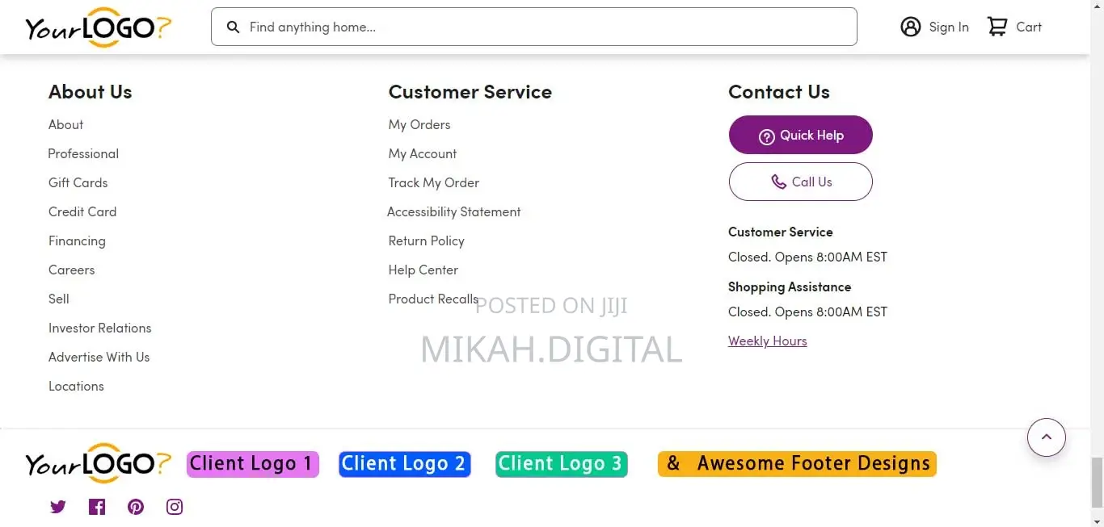Select Track My Order
This screenshot has height=527, width=1104.
pos(433,182)
